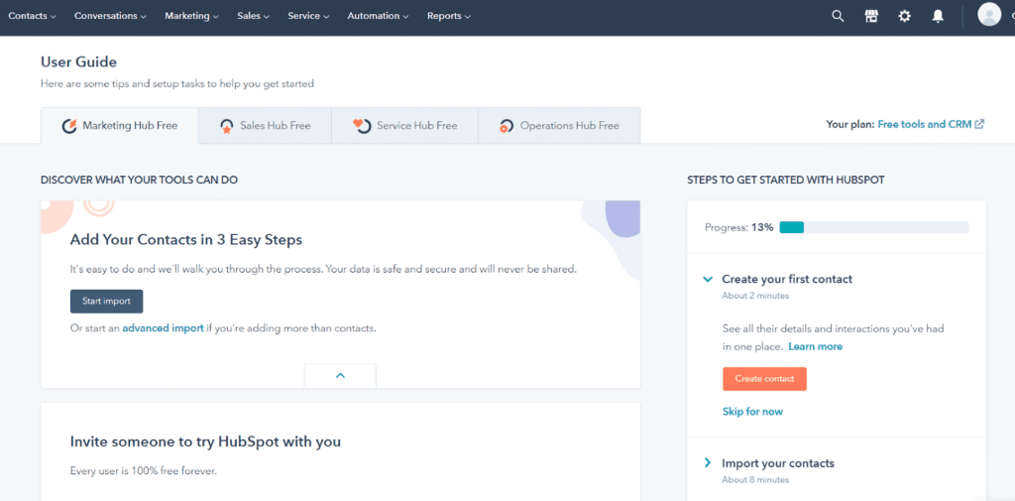The width and height of the screenshot is (1015, 501).
Task: Open the Reports dropdown menu
Action: [449, 16]
